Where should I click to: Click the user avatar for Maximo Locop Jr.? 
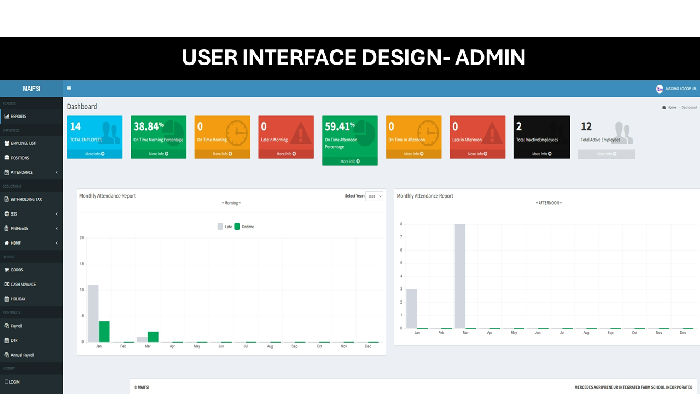[x=659, y=89]
